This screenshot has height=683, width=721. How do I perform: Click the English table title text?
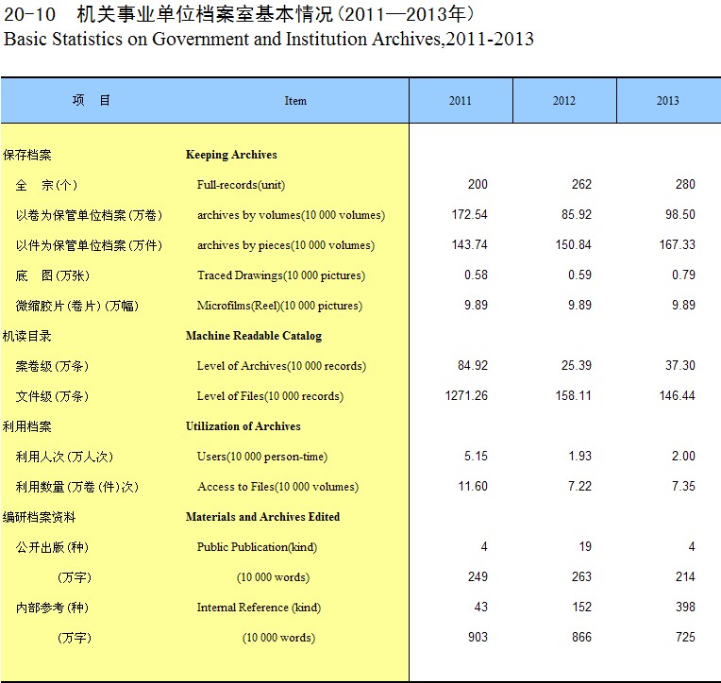269,40
